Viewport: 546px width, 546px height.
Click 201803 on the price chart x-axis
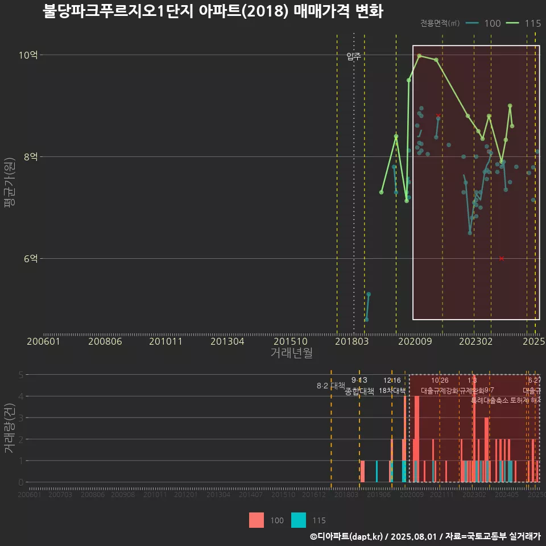coord(351,341)
